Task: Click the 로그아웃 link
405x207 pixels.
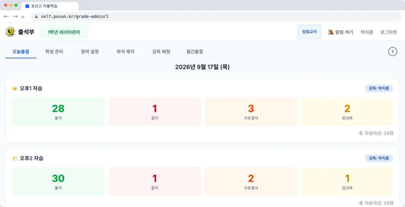Action: tap(389, 32)
